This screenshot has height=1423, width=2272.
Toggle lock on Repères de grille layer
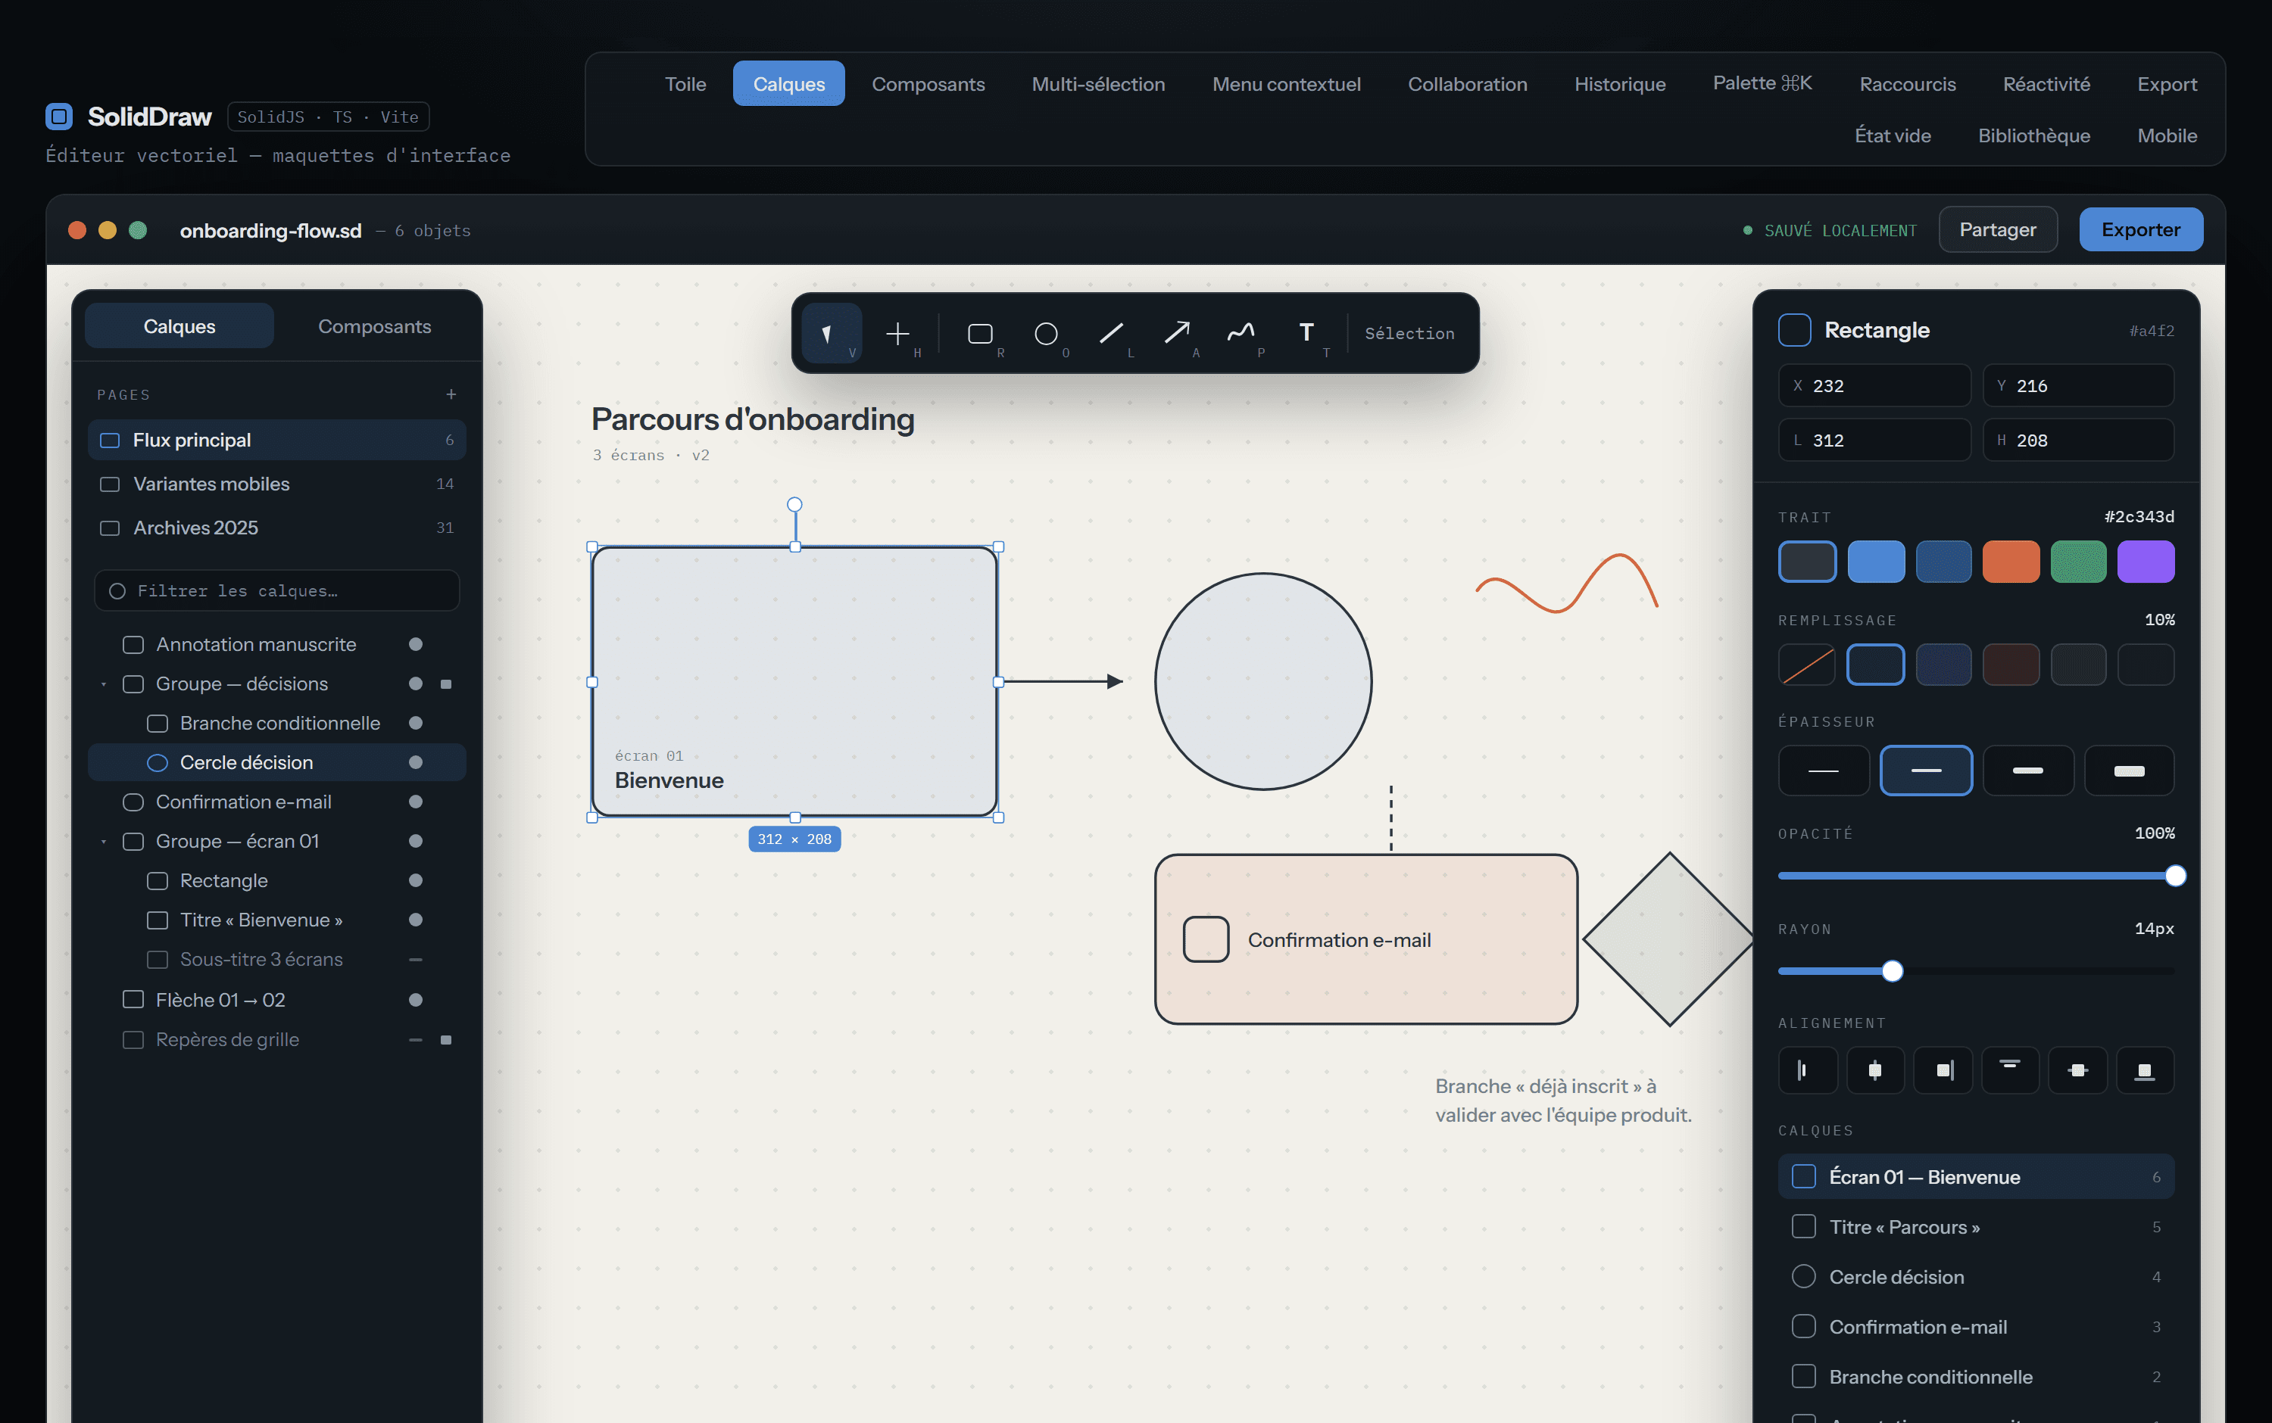click(446, 1040)
